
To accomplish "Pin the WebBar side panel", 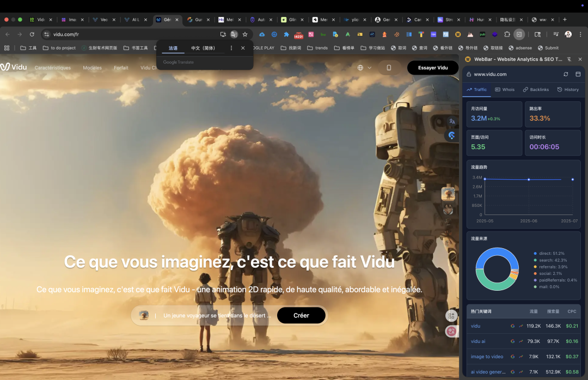I will pyautogui.click(x=569, y=59).
